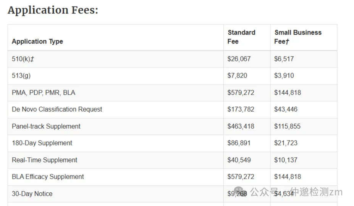This screenshot has height=206, width=354.
Task: Click the 30-Day Notice row label
Action: tap(32, 193)
